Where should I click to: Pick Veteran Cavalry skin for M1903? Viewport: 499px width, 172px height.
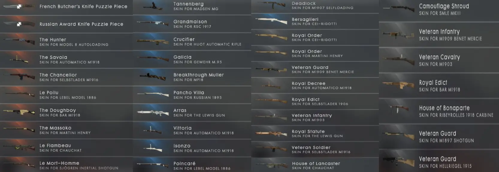click(439, 60)
